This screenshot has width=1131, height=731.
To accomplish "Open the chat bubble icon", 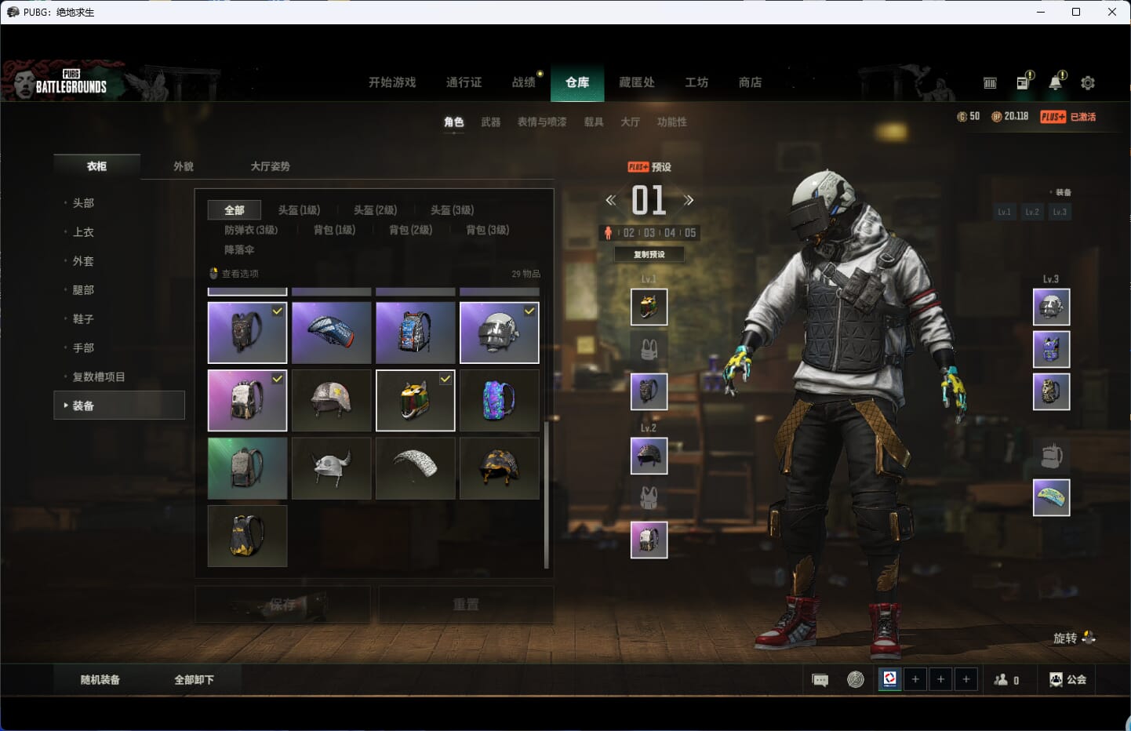I will (820, 680).
